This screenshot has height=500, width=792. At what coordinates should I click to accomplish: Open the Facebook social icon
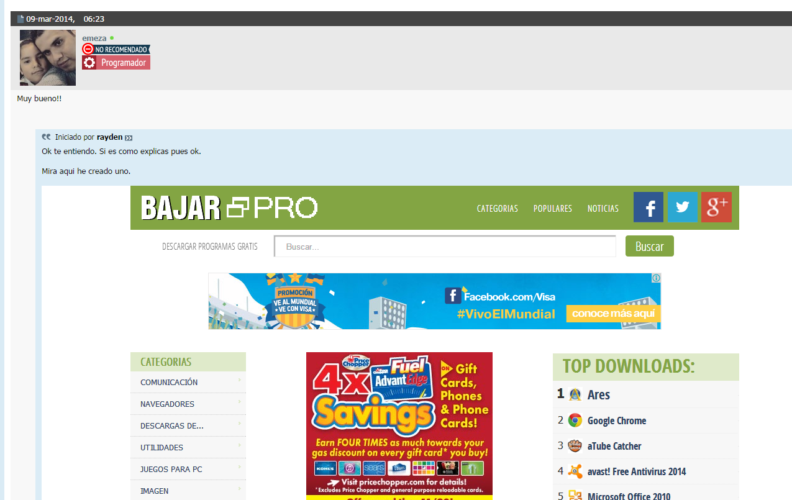pos(649,207)
